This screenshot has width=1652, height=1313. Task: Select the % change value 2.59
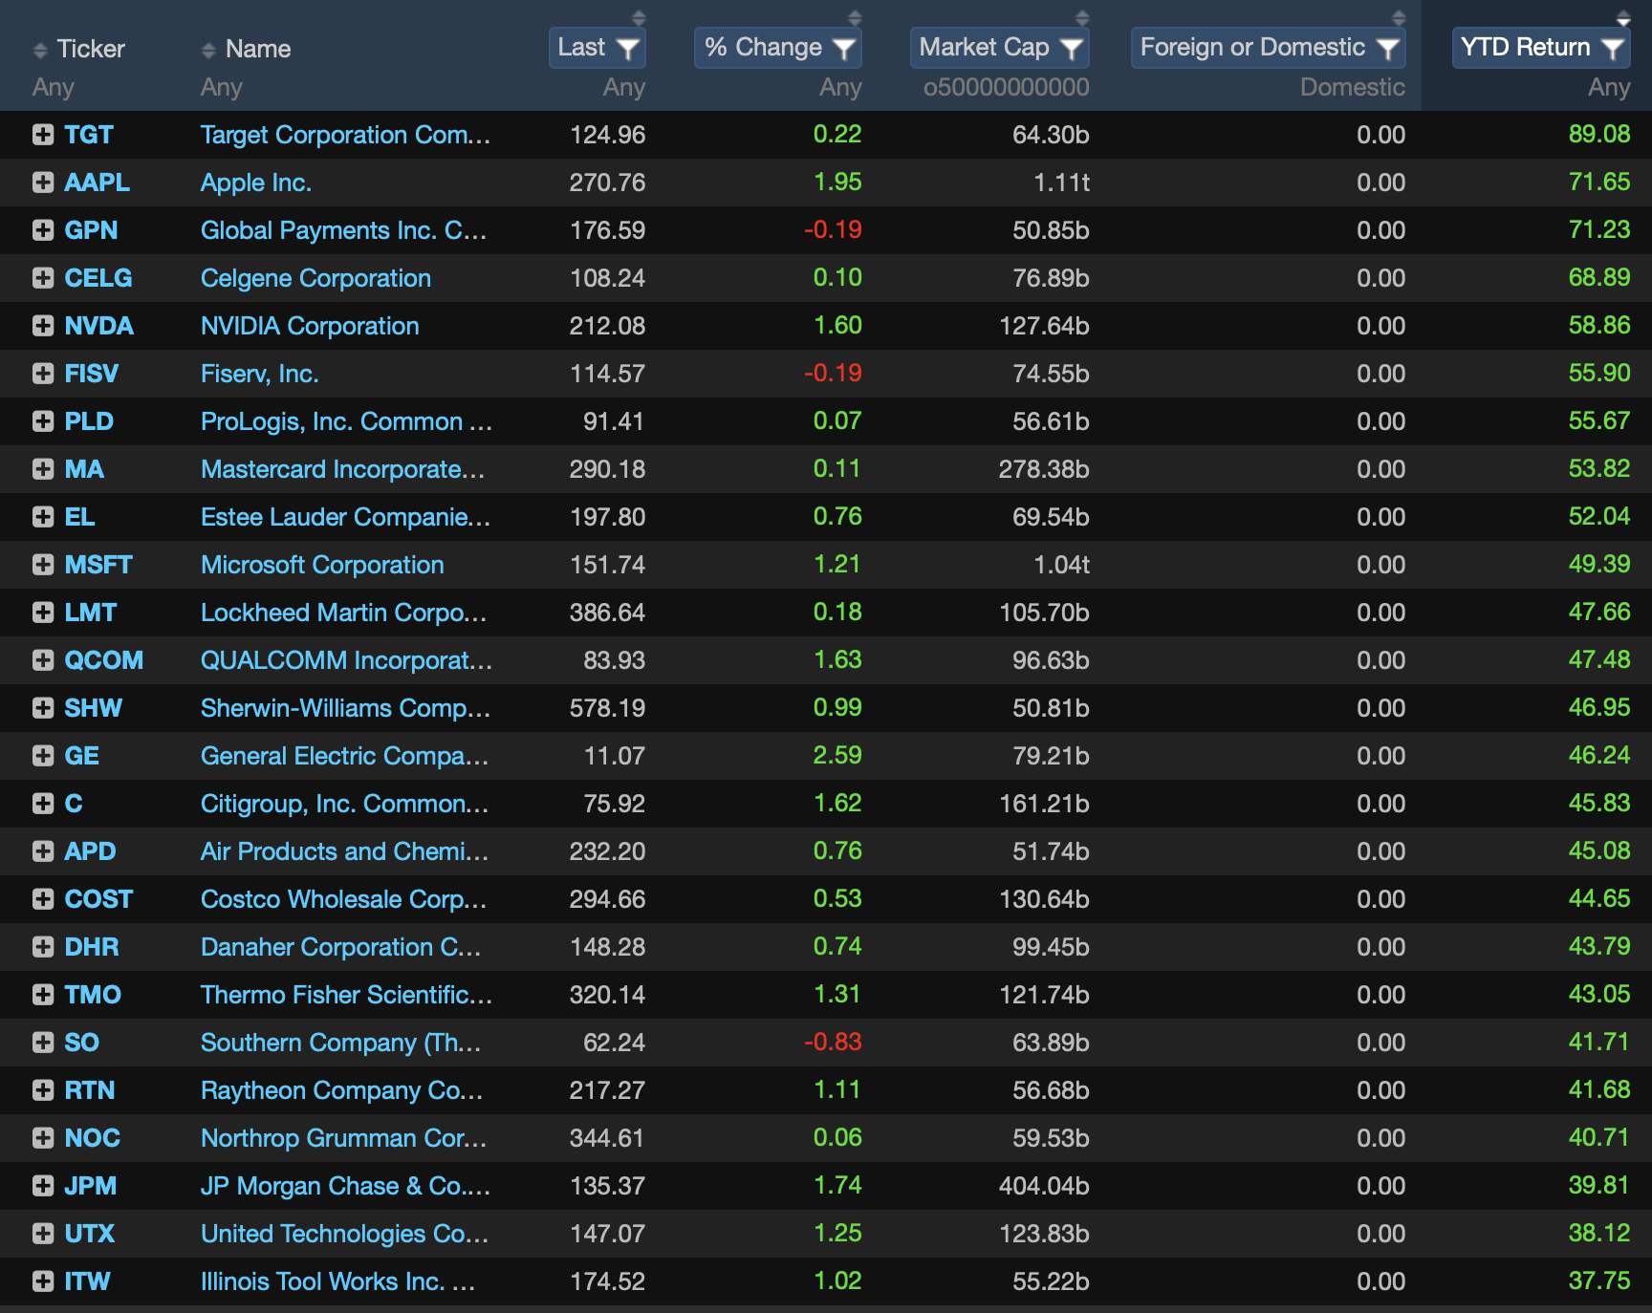pyautogui.click(x=837, y=755)
